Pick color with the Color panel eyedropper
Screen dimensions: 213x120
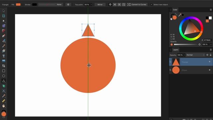coord(180,15)
